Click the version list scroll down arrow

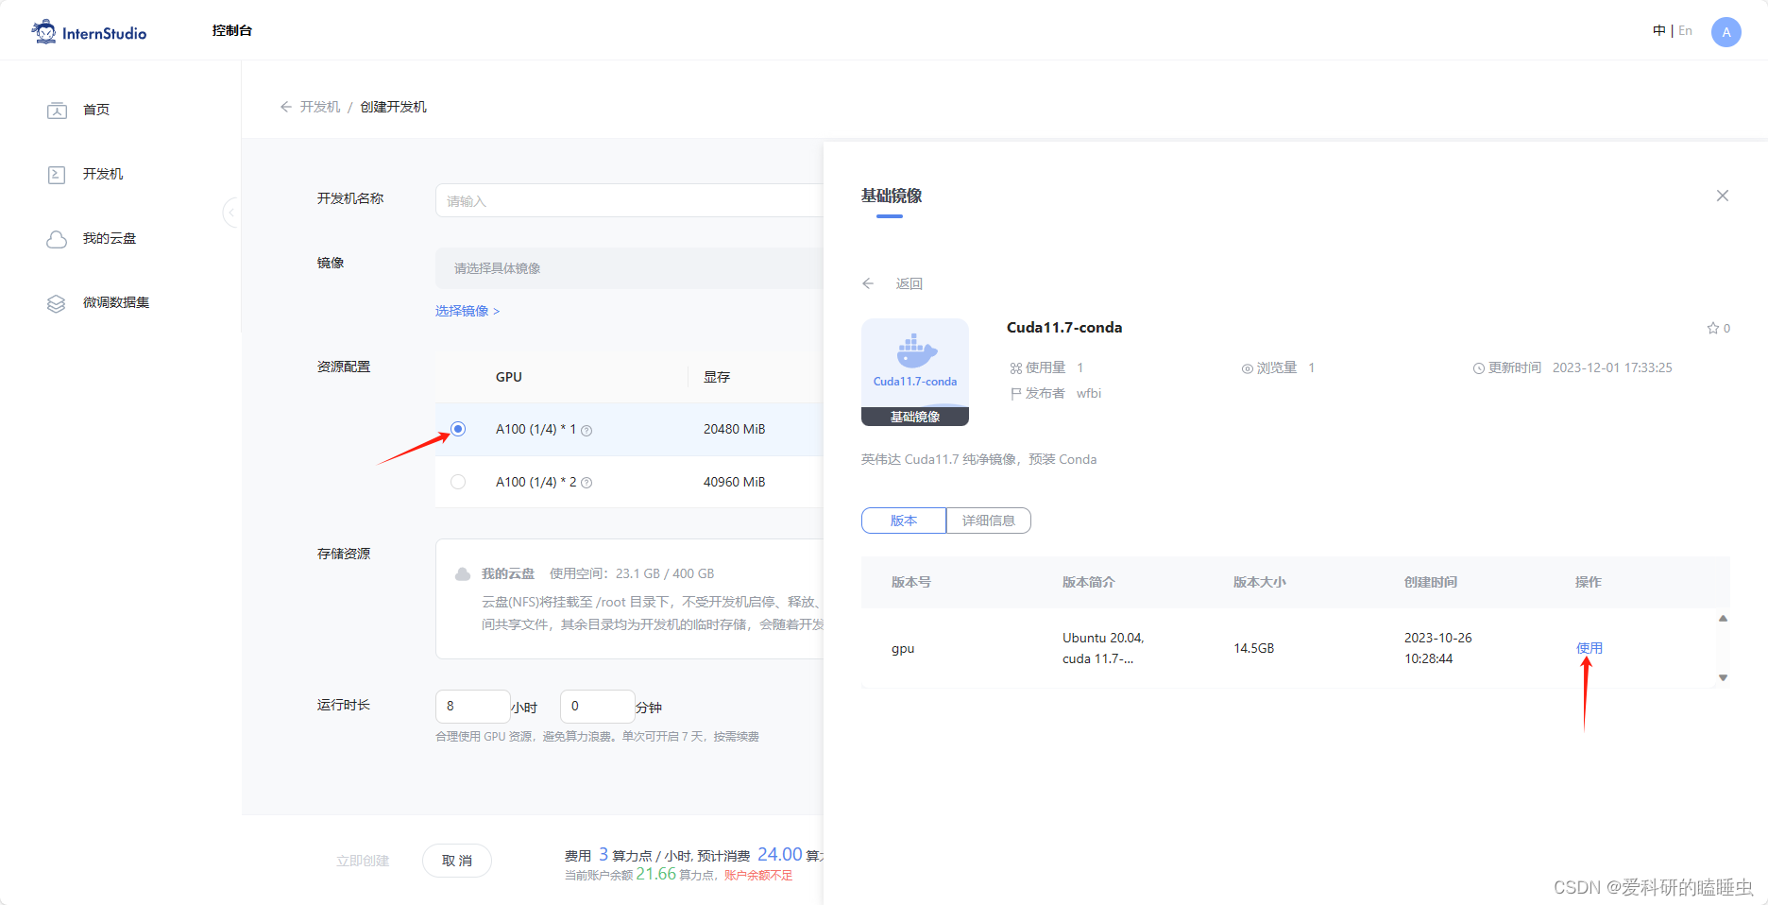[1723, 677]
